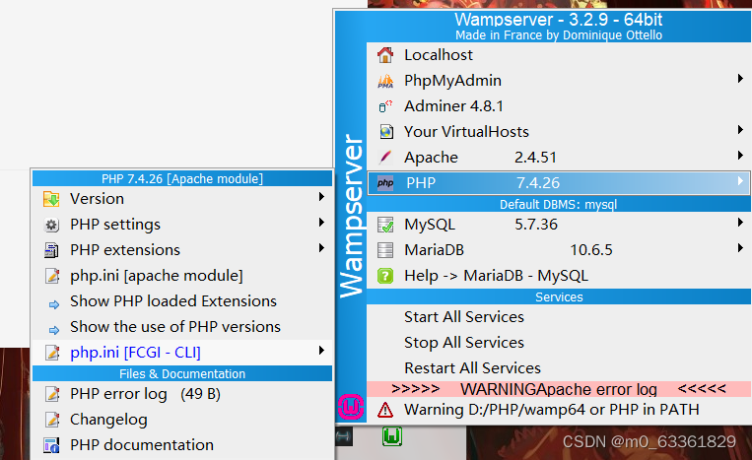This screenshot has height=460, width=752.
Task: Open PHP documentation entry
Action: (182, 445)
